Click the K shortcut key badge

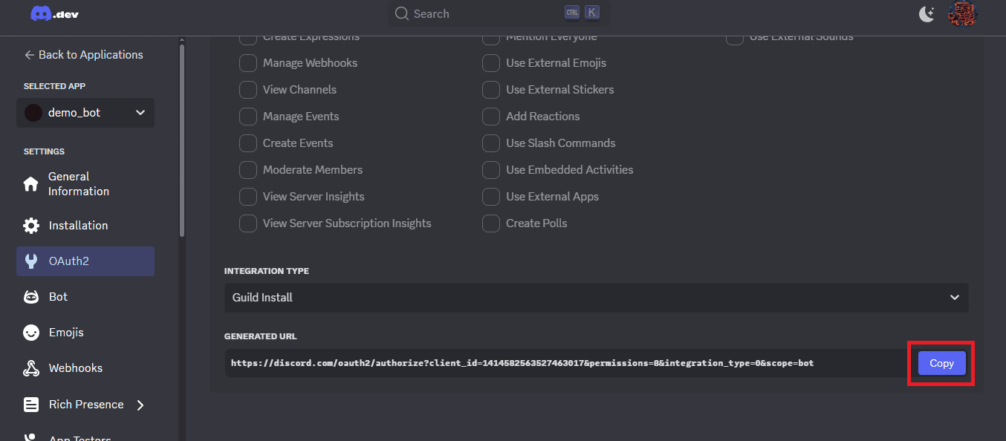click(x=591, y=13)
